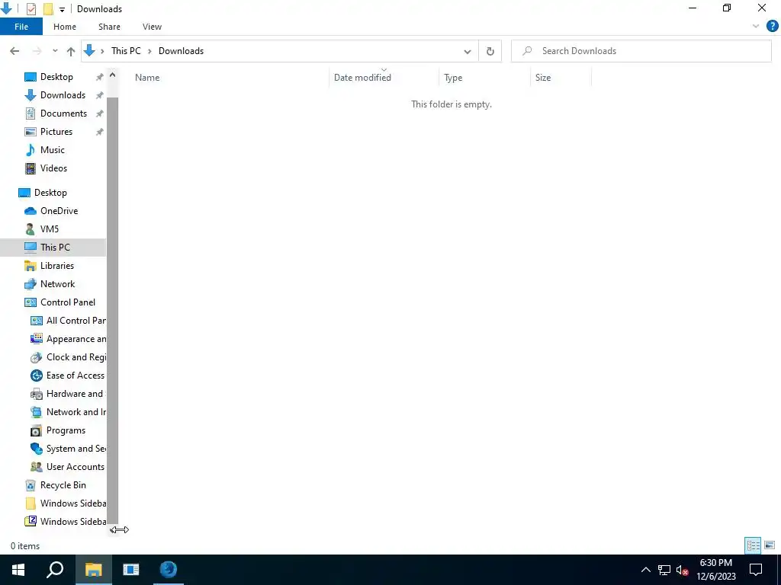Open the Firefox browser taskbar icon

pyautogui.click(x=169, y=570)
